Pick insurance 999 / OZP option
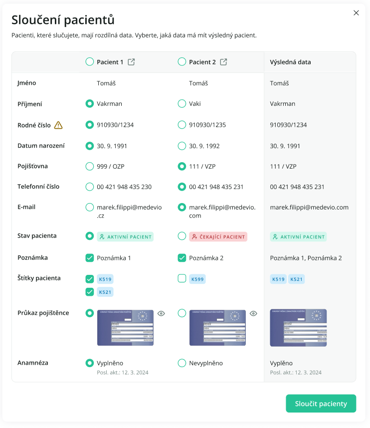Screen dimensions: 370x428 [90, 166]
